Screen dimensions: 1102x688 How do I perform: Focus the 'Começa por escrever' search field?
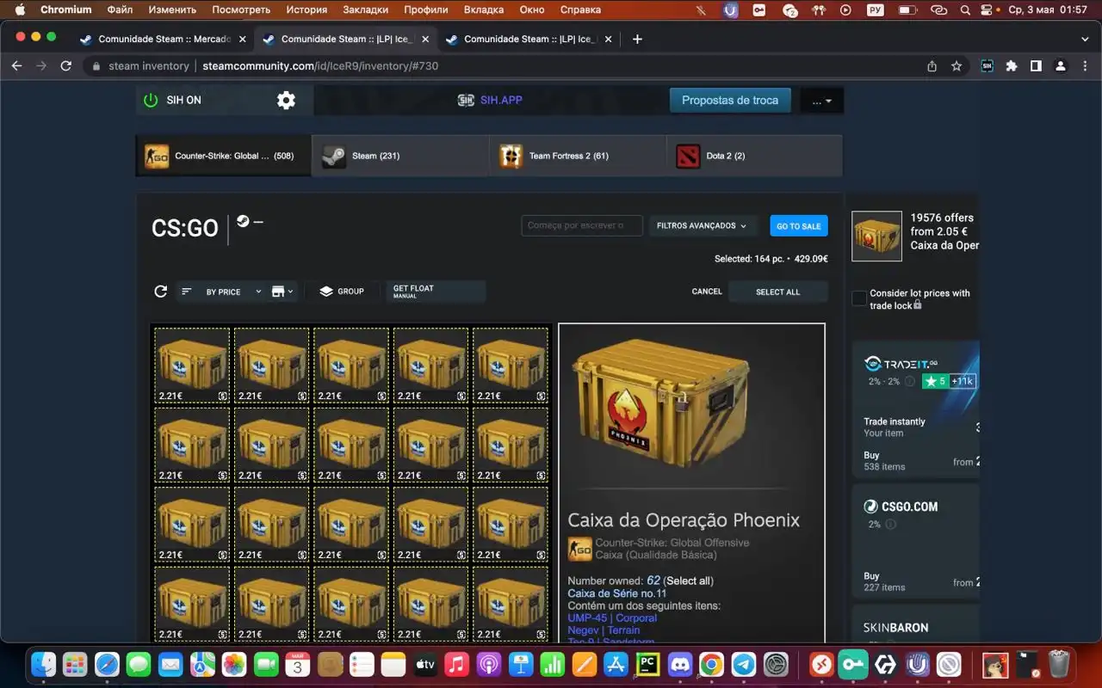pyautogui.click(x=582, y=225)
